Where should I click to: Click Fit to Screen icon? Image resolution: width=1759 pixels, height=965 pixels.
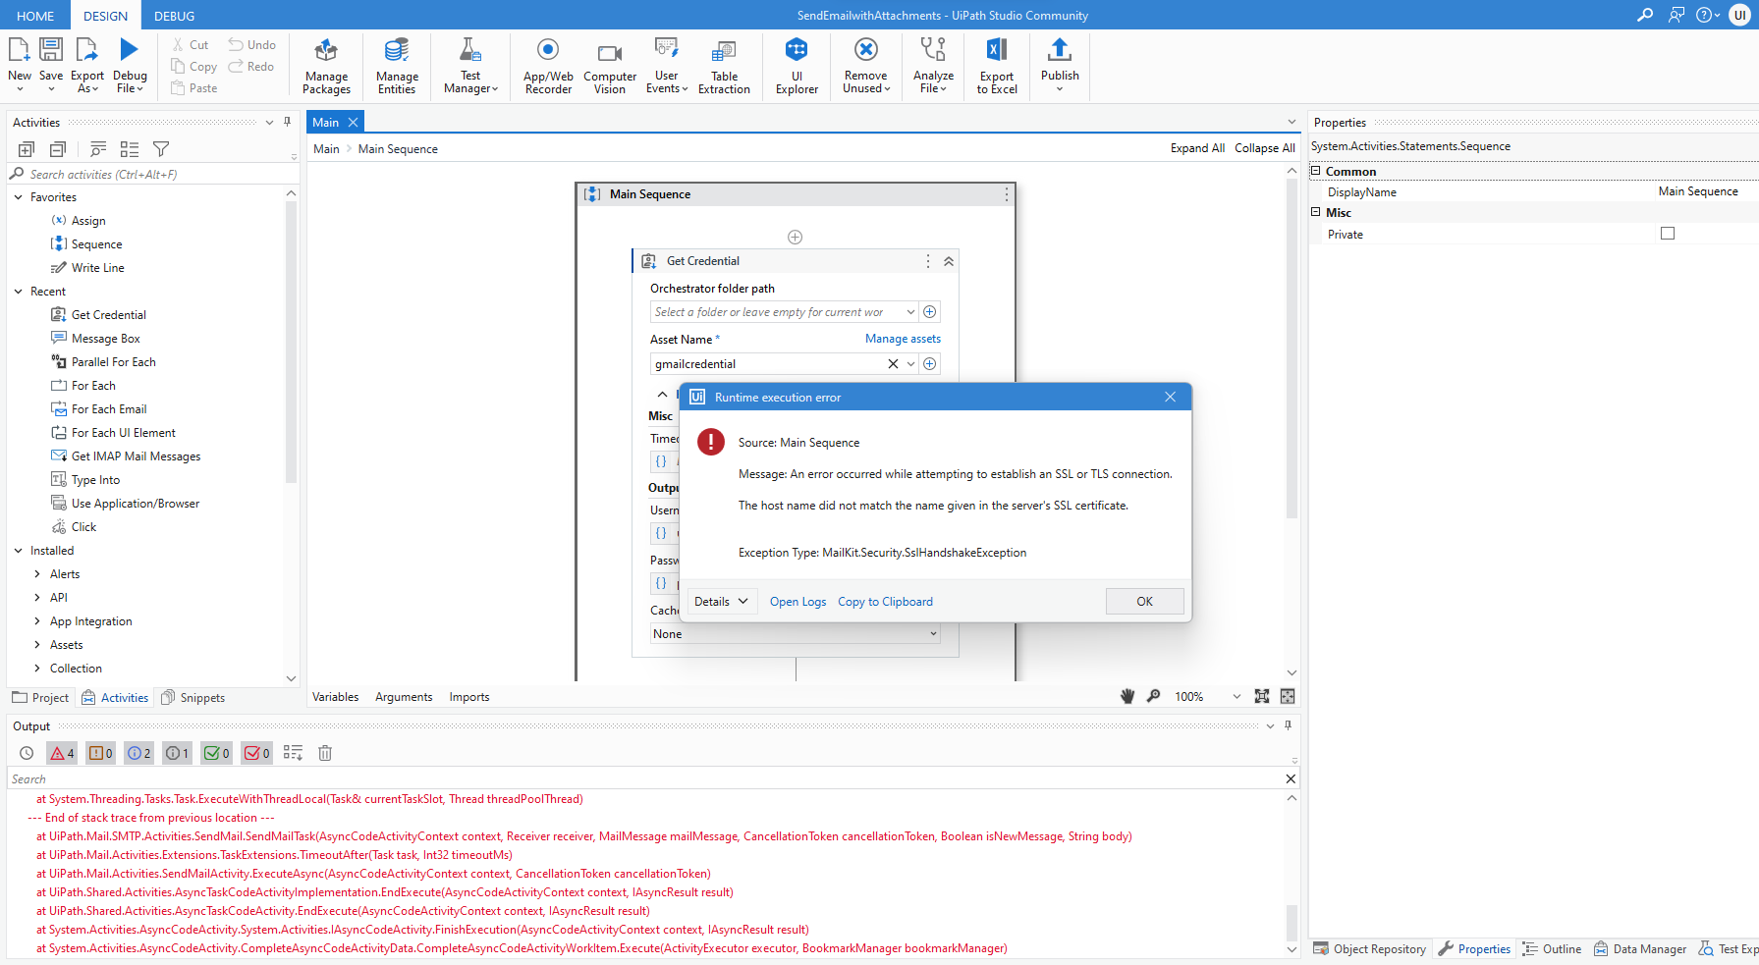click(1262, 696)
